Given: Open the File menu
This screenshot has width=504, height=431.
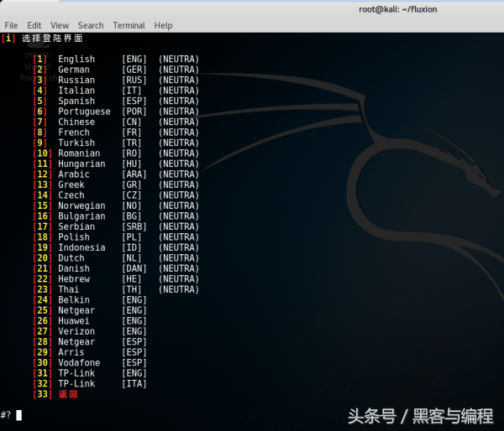Looking at the screenshot, I should [x=11, y=25].
